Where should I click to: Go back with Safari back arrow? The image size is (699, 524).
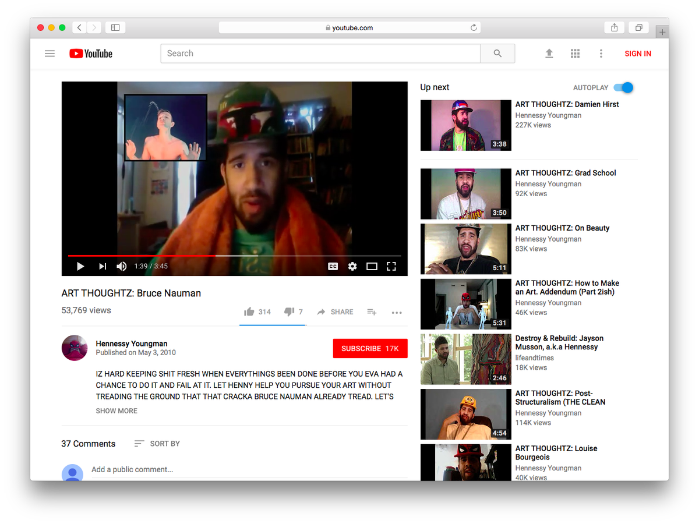click(x=79, y=27)
